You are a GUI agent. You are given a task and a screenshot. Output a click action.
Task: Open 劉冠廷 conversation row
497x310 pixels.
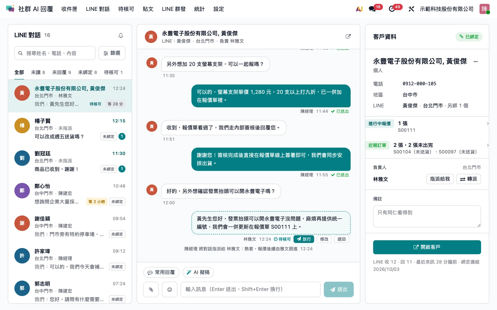pyautogui.click(x=70, y=161)
